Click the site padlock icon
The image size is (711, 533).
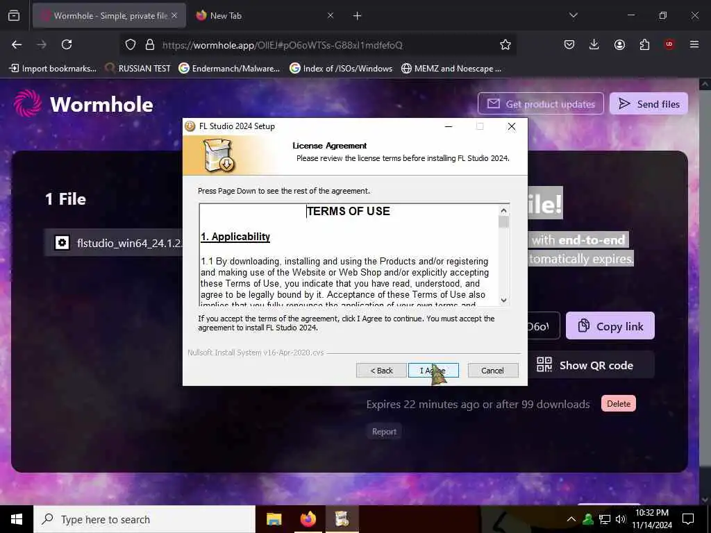tap(150, 44)
